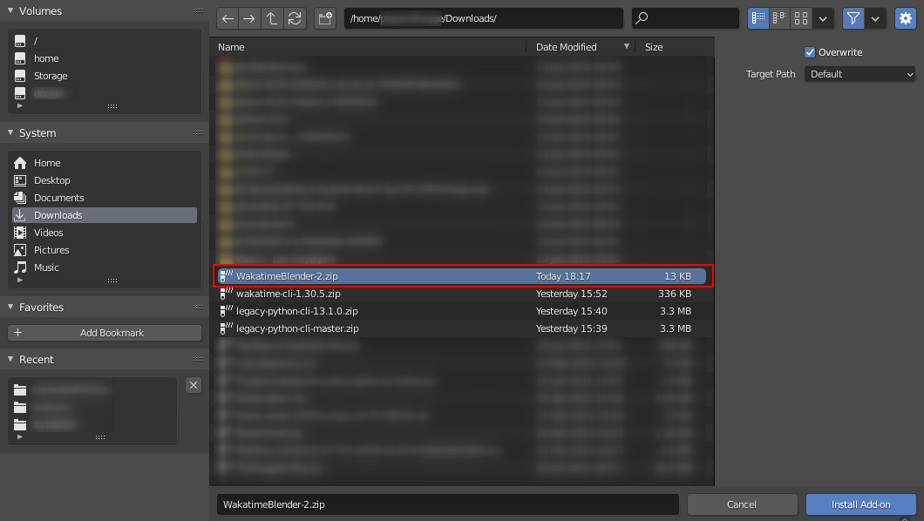Screen dimensions: 924x521
Task: Go to Pictures folder
Action: click(105, 250)
